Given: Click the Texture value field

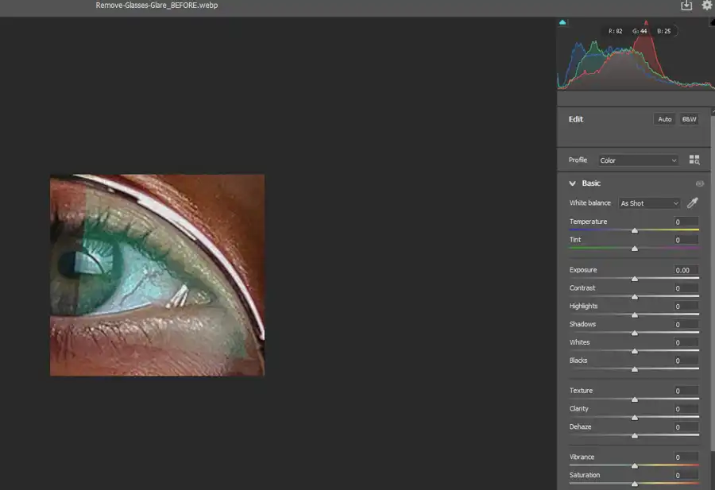Looking at the screenshot, I should point(686,391).
